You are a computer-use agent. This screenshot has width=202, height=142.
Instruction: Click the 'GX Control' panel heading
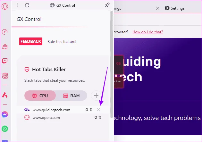point(29,19)
